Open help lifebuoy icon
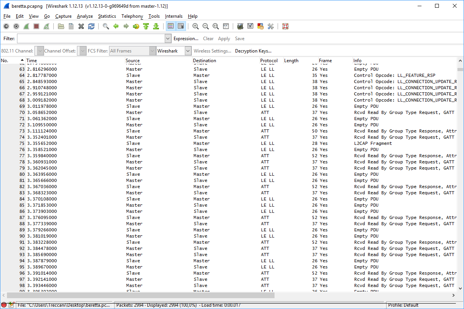 [285, 26]
